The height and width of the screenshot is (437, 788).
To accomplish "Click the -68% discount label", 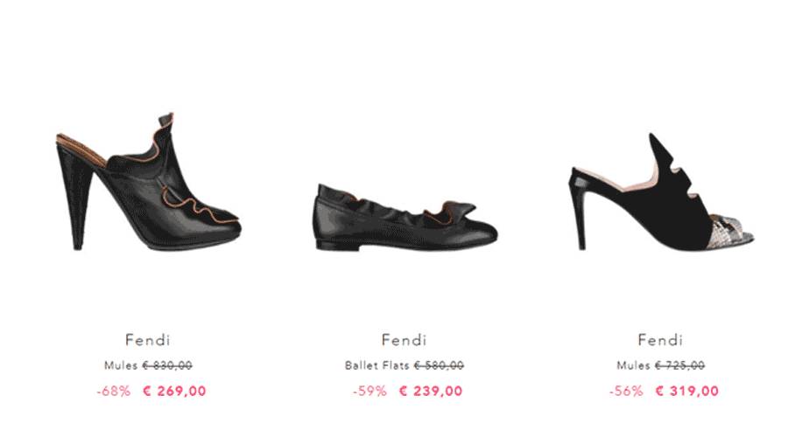I will 114,391.
